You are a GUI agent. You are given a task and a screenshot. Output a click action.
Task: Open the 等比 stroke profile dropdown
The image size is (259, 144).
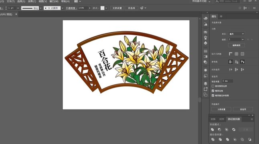coord(40,8)
